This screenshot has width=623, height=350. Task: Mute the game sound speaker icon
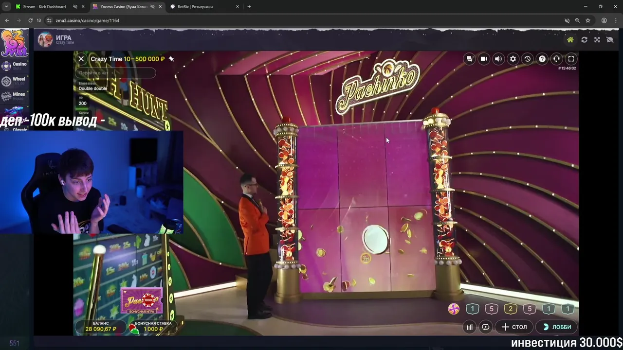pyautogui.click(x=498, y=59)
